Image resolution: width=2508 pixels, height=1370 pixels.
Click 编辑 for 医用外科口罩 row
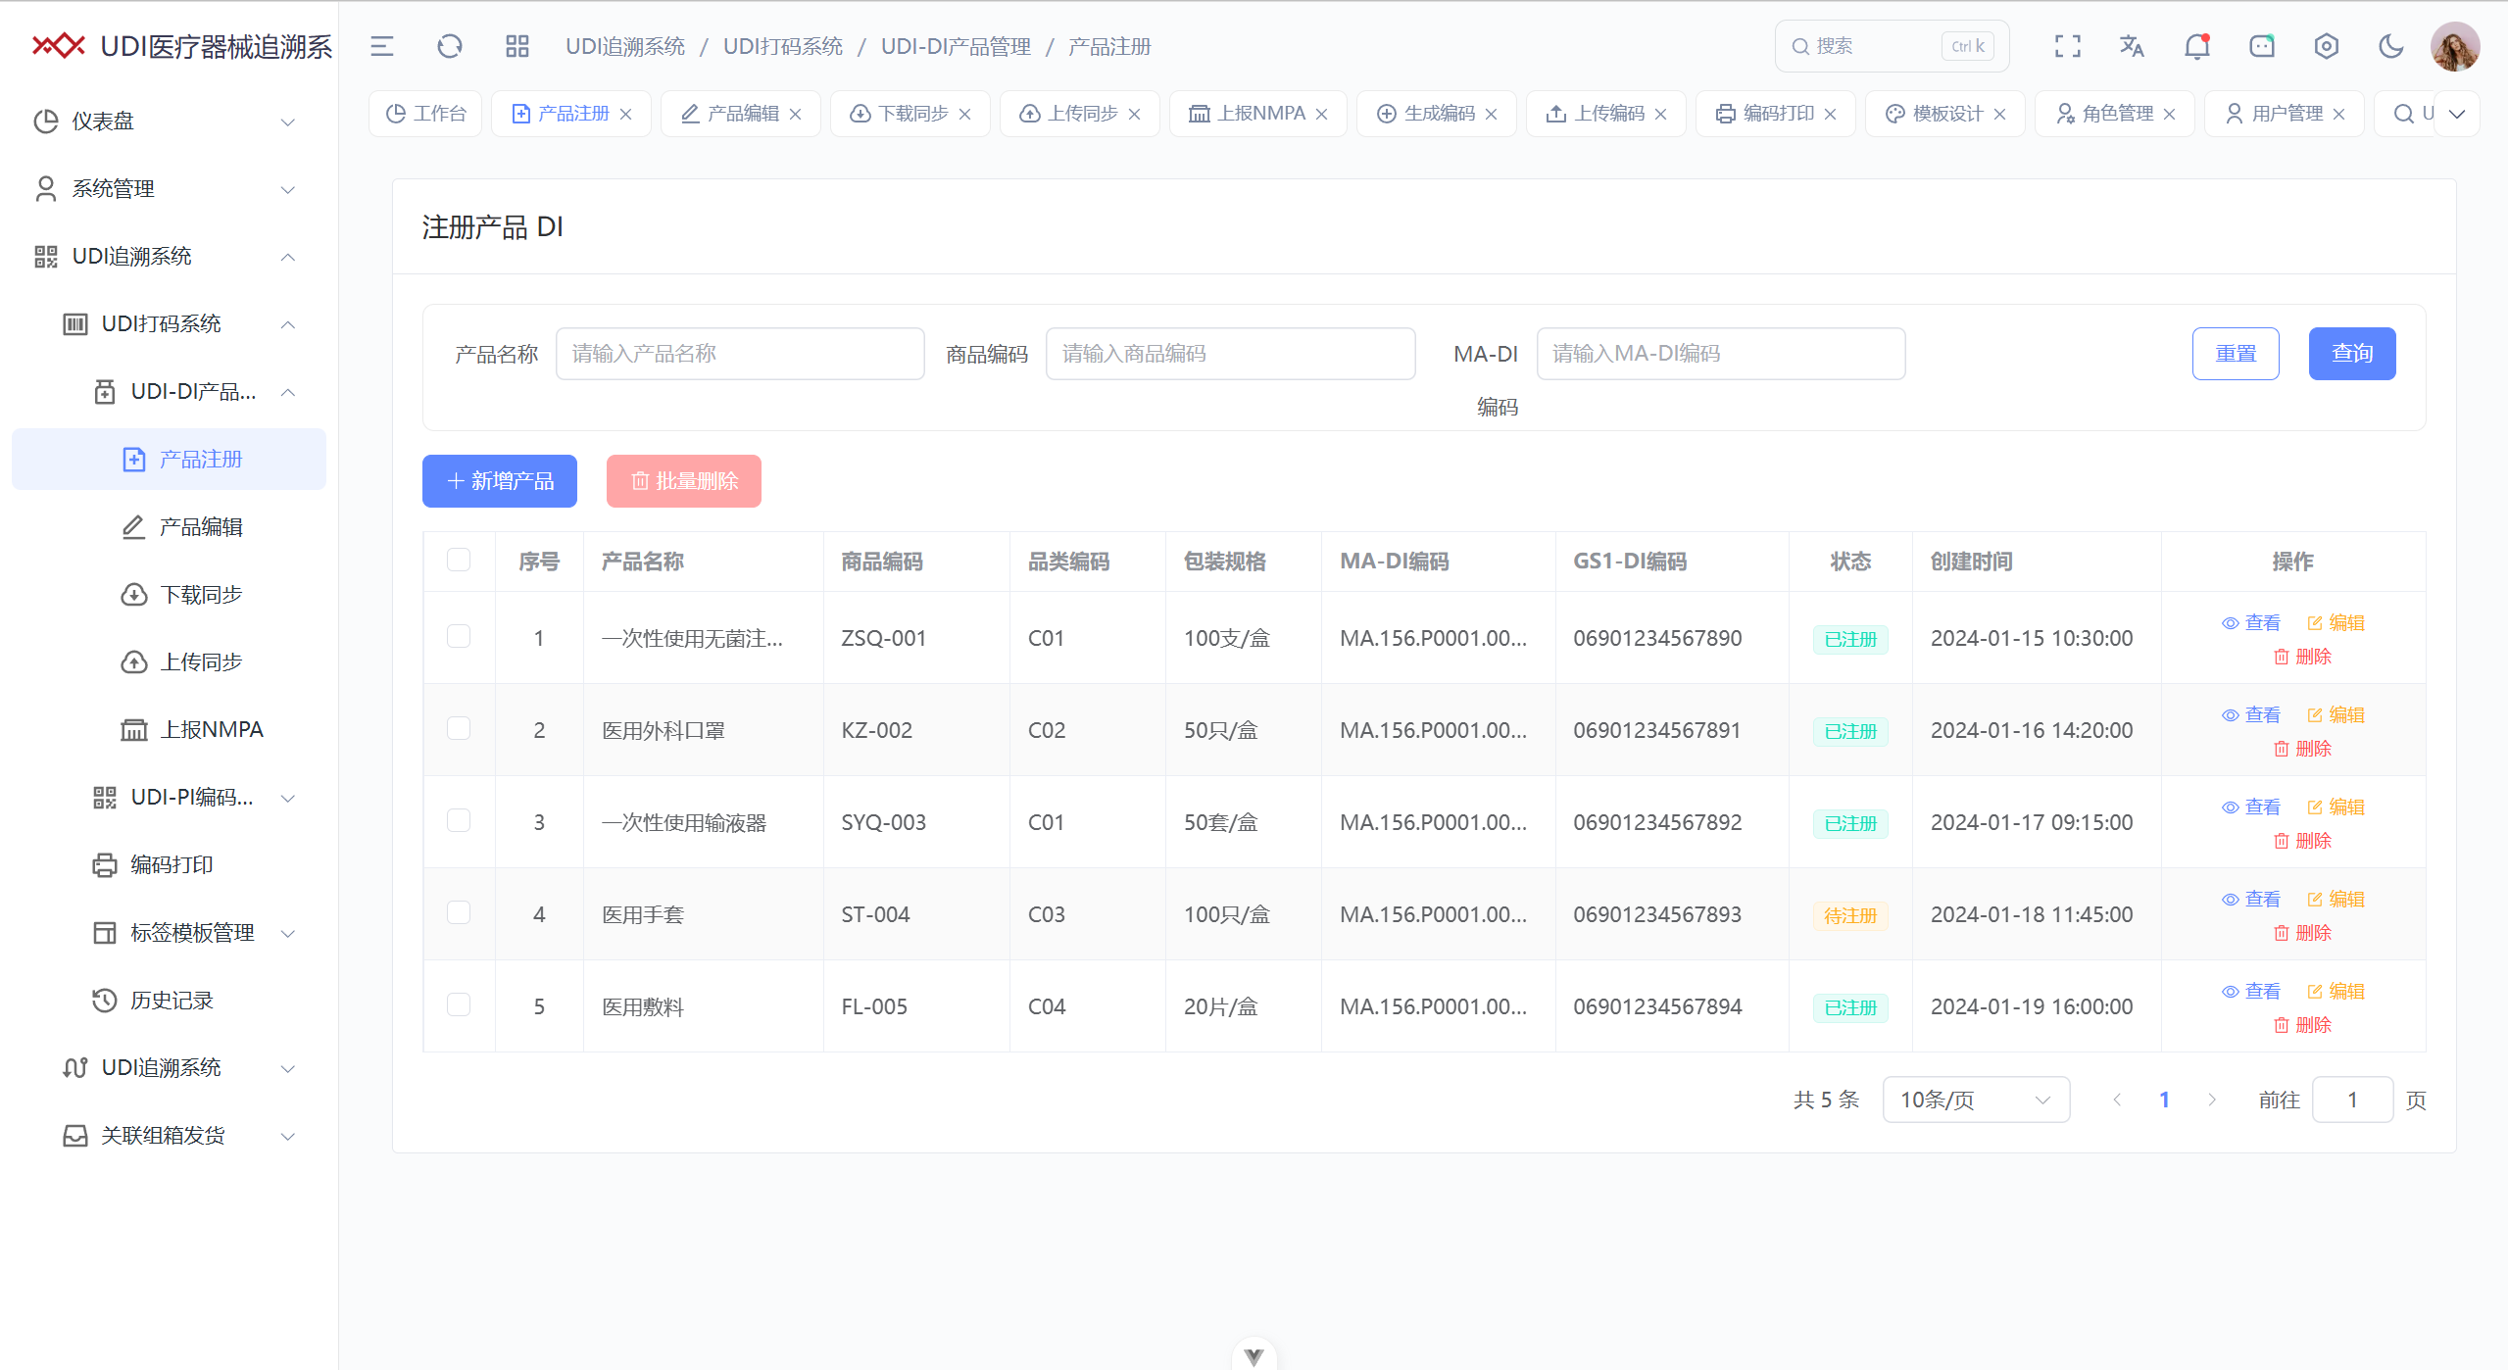pyautogui.click(x=2336, y=715)
